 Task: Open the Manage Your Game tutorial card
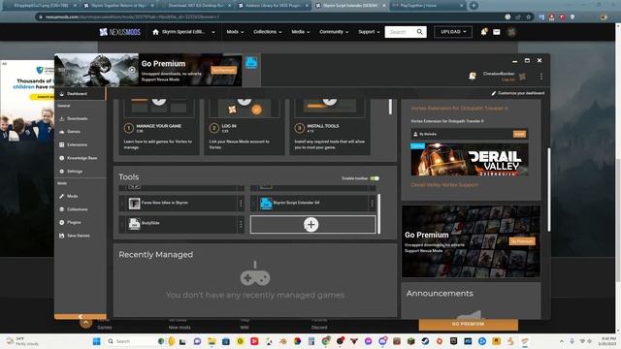tap(159, 127)
